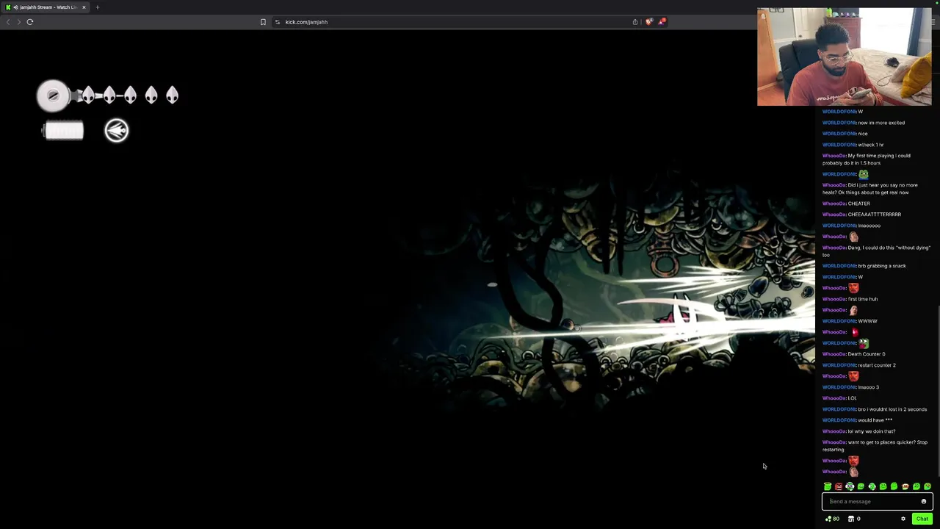Click the chat panel scrollbar
Viewport: 940px width, 529px height.
[x=938, y=389]
